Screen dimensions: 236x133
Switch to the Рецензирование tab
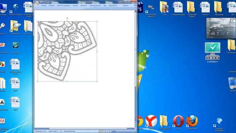point(95,6)
